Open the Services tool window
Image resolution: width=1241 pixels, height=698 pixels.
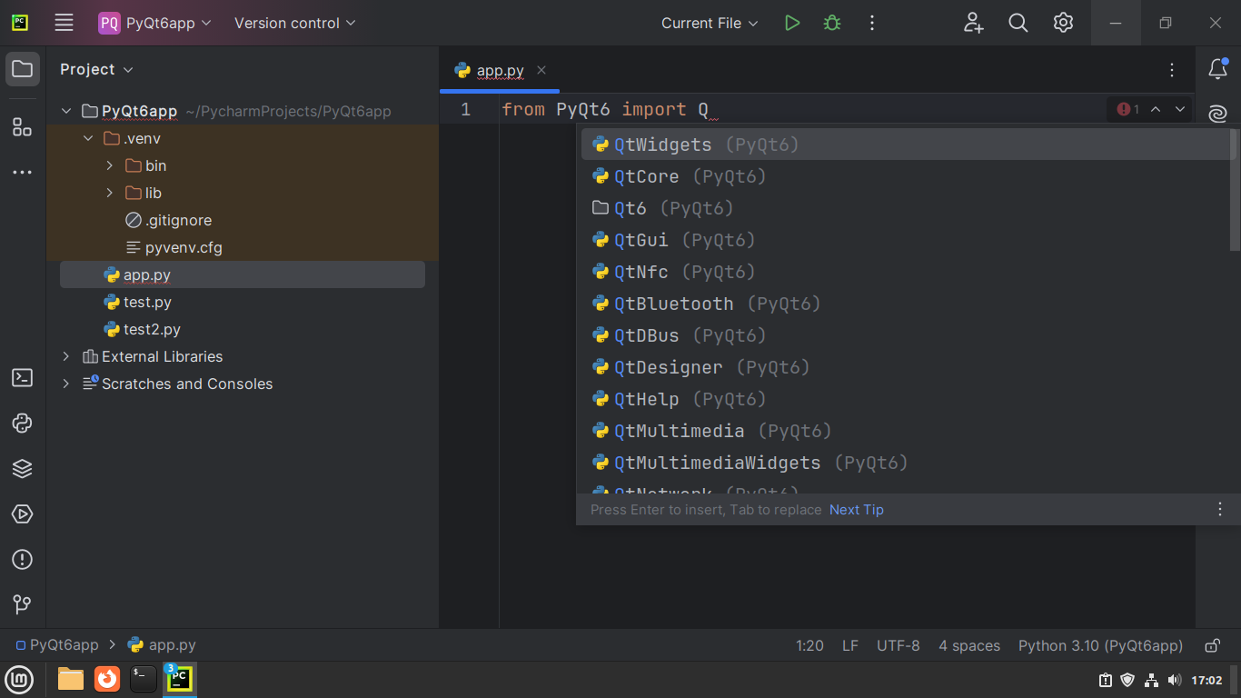23,514
